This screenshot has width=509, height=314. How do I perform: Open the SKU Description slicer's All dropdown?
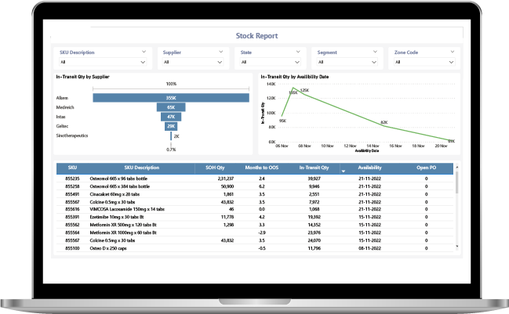(x=103, y=62)
